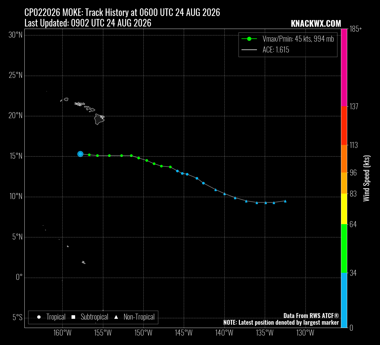Click the "135°W" longitude label
380x345 pixels.
click(x=265, y=333)
